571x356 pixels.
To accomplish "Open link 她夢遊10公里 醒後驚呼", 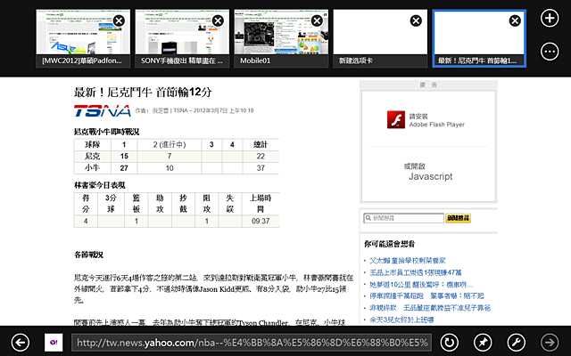I will pyautogui.click(x=421, y=284).
